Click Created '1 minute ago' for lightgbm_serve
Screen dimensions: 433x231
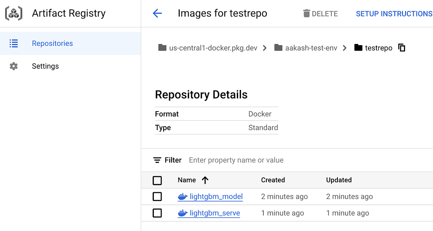282,213
